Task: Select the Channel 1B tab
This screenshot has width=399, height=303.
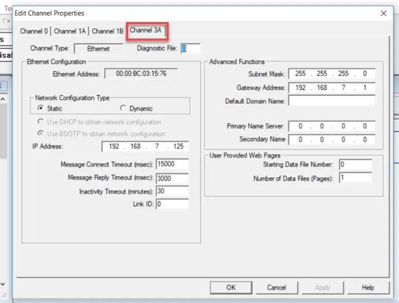Action: click(x=107, y=31)
